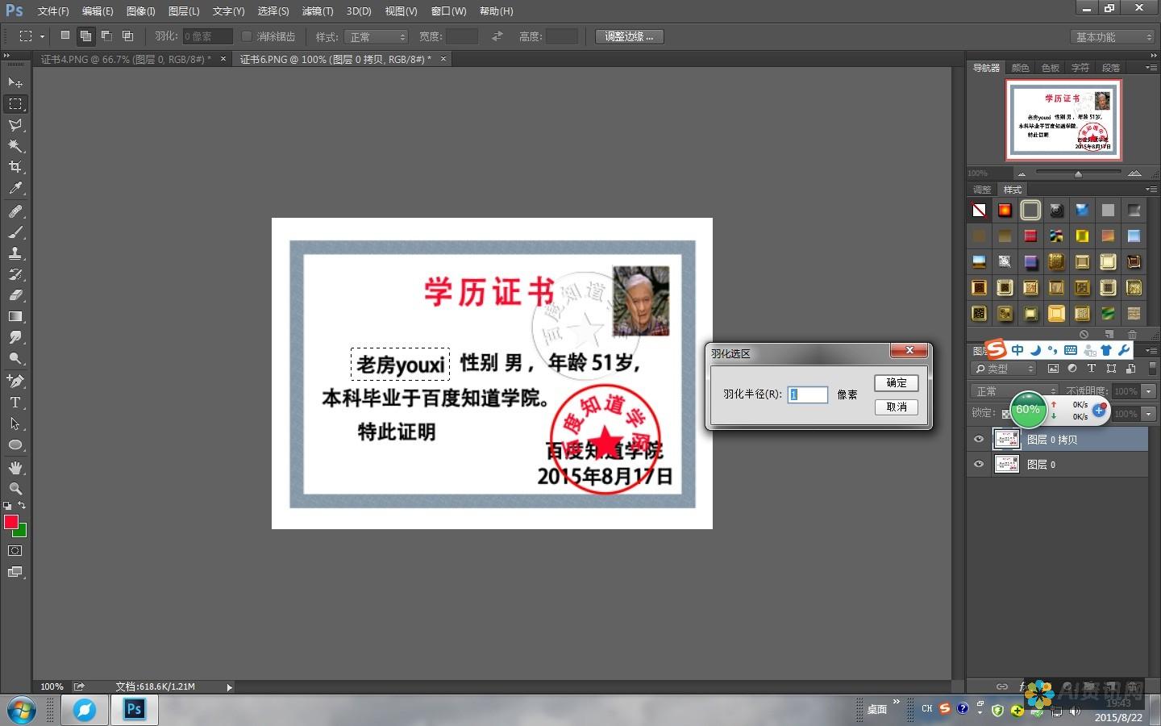Open the 选择(S) menu
The image size is (1161, 726).
click(x=273, y=11)
